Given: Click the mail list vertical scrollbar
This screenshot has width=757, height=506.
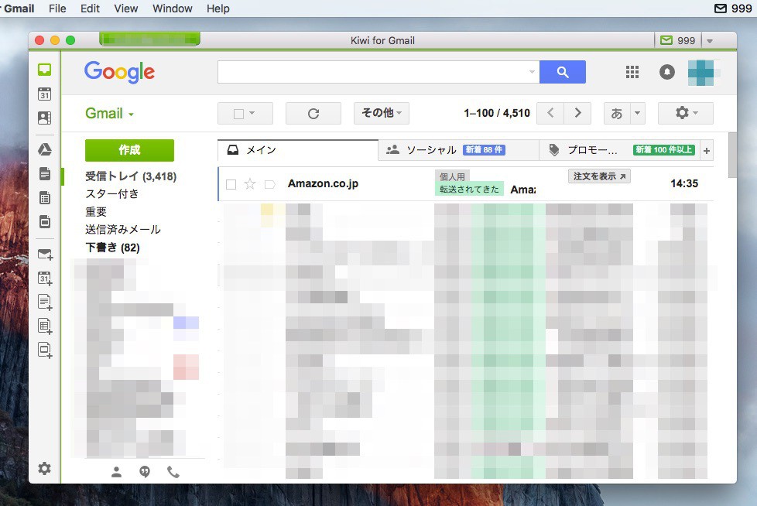Looking at the screenshot, I should (732, 156).
